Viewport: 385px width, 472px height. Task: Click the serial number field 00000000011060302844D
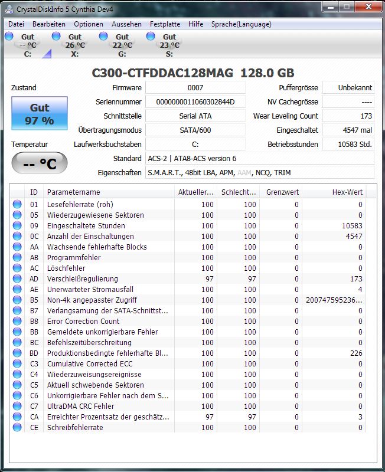[x=195, y=101]
